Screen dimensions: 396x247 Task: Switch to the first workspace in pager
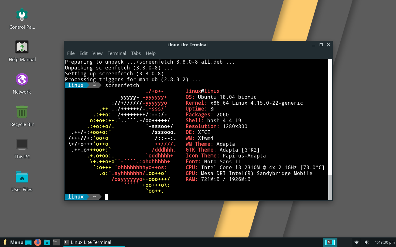[330, 242]
